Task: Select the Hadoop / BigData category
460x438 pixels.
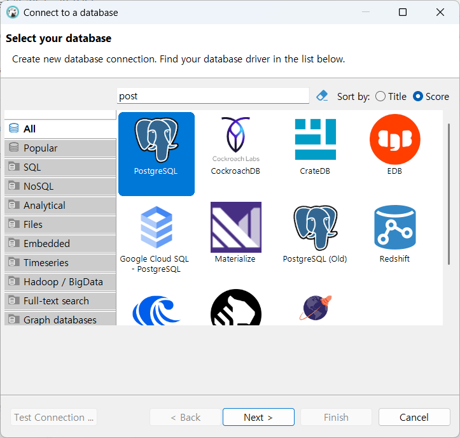Action: click(x=60, y=281)
